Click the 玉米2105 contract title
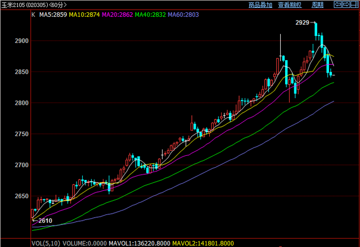The width and height of the screenshot is (360, 247). (13, 5)
